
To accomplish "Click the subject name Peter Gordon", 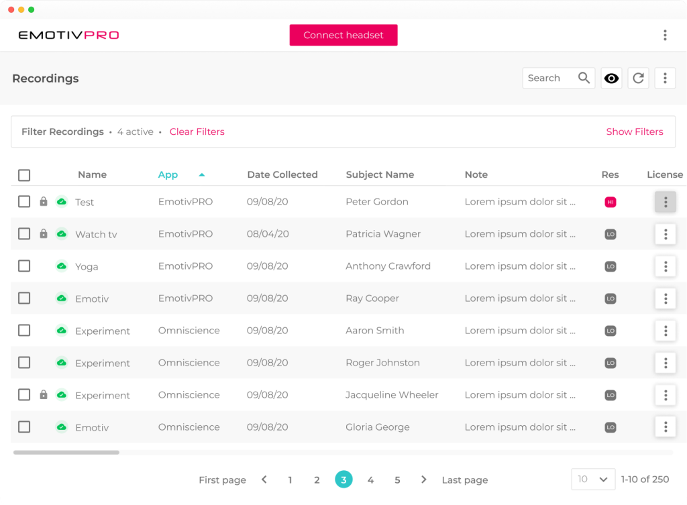I will coord(377,202).
